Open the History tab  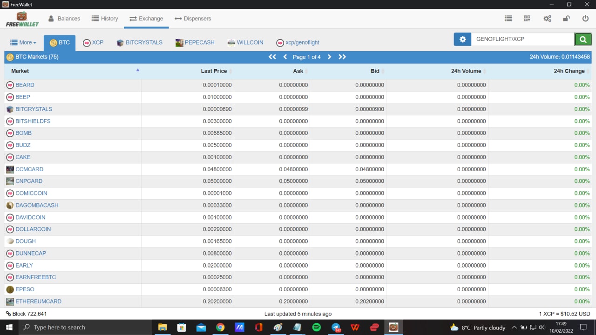(105, 19)
